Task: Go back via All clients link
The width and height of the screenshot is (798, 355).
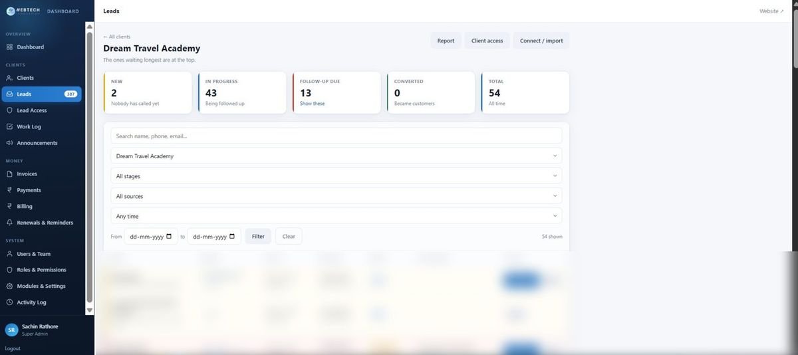Action: click(117, 37)
